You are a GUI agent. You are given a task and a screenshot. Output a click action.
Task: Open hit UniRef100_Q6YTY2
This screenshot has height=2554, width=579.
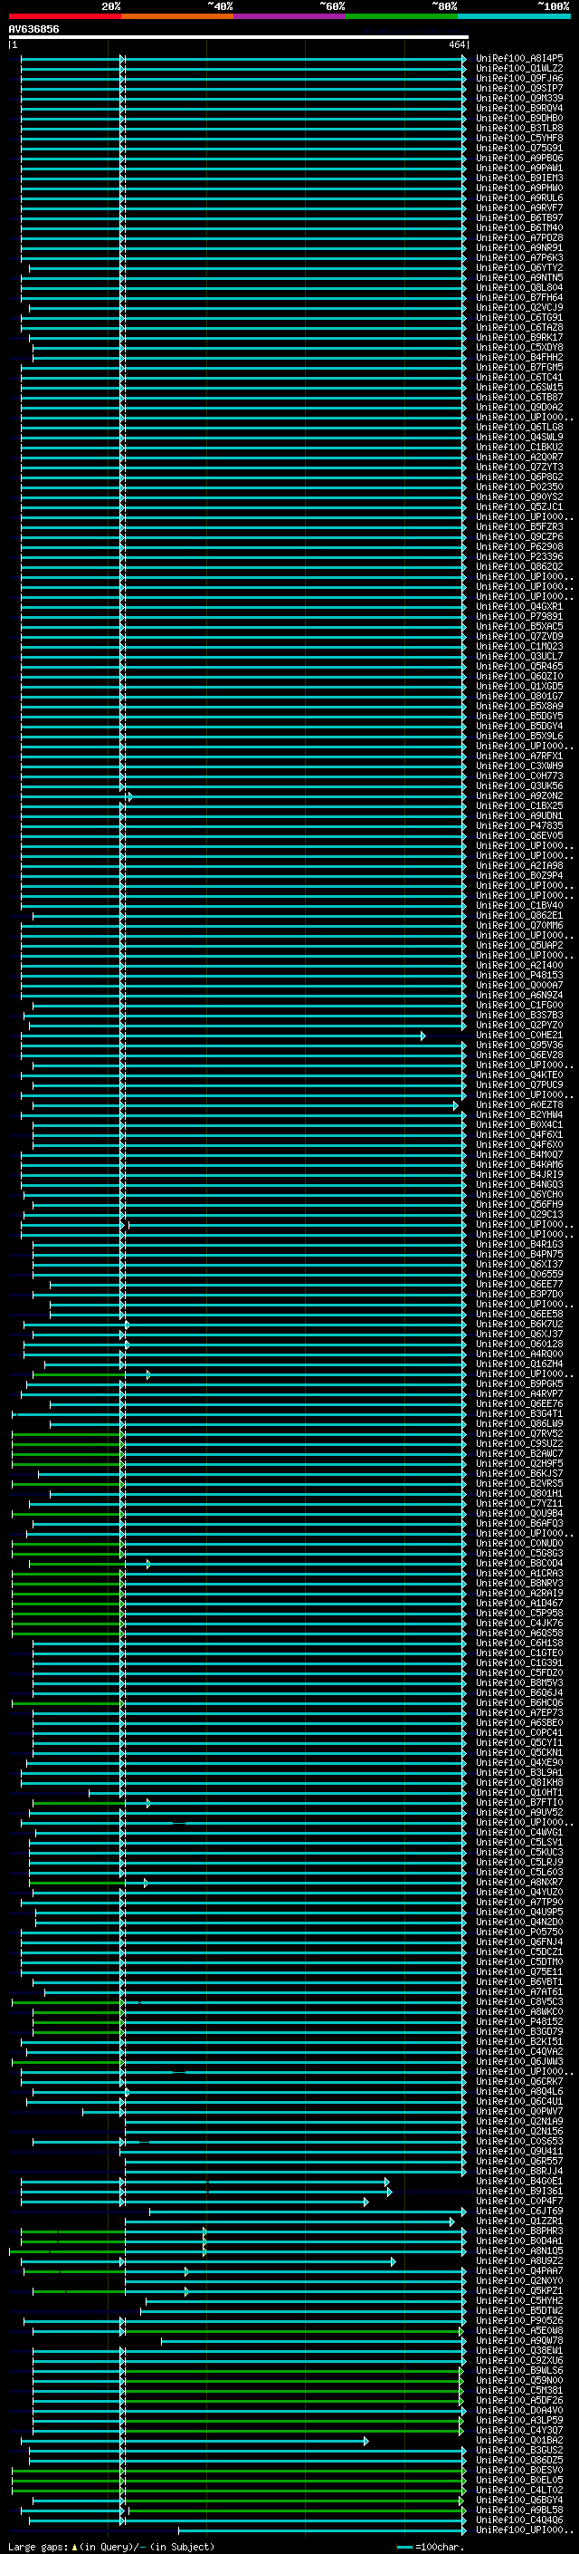point(519,267)
